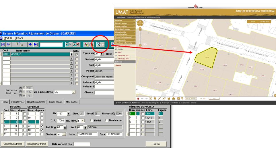Print the map from UMAT toolbar
Viewport: 276px width, 148px height.
point(173,99)
